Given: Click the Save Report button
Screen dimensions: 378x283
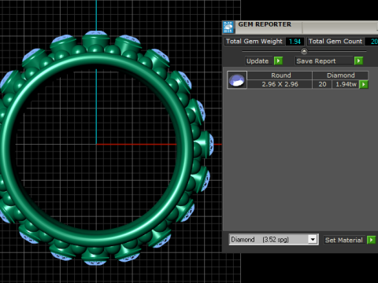Looking at the screenshot, I should click(324, 61).
